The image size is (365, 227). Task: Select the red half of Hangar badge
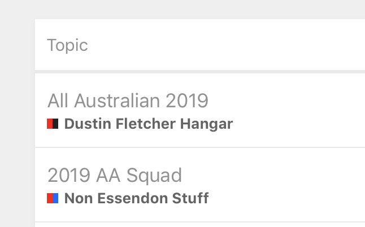tap(50, 124)
